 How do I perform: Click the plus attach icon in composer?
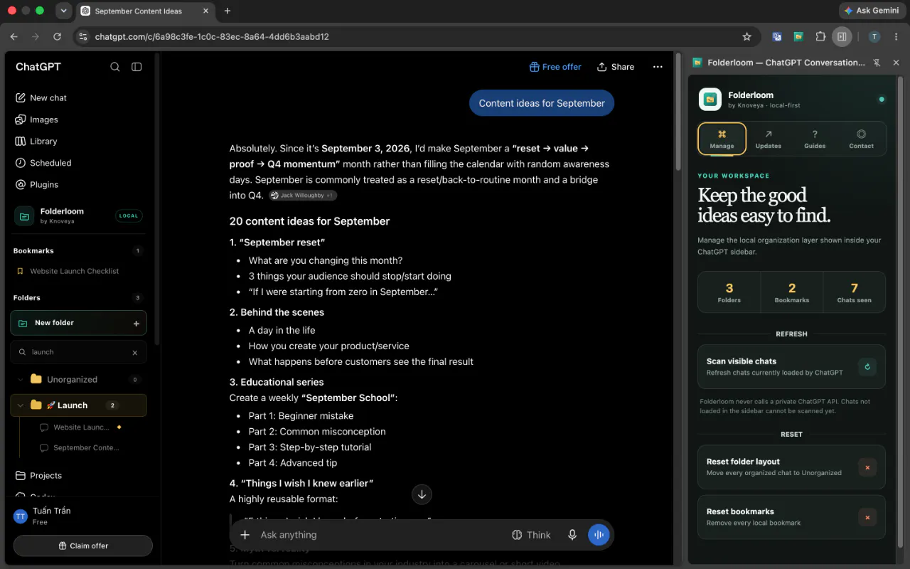[x=245, y=535]
